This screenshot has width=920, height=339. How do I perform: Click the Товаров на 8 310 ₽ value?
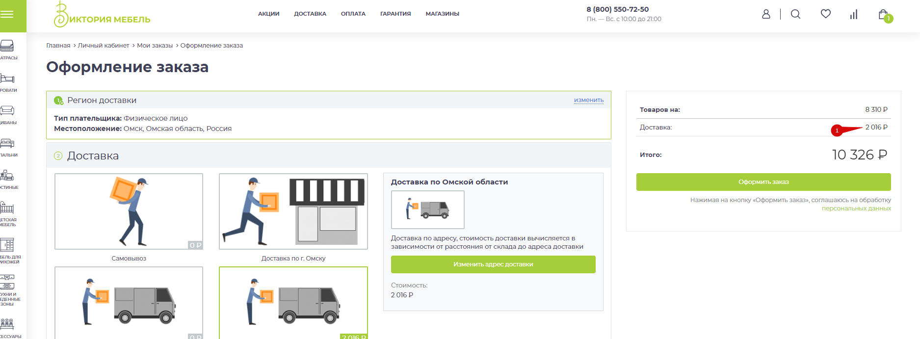tap(876, 109)
